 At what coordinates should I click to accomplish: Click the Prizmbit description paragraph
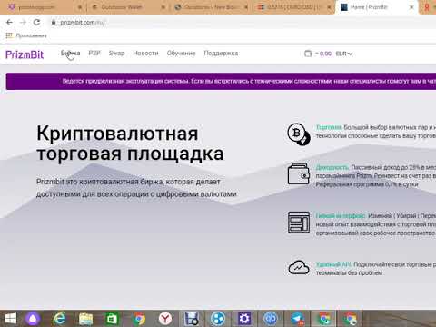pos(136,188)
